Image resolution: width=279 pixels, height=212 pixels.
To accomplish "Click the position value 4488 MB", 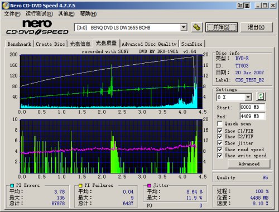I will pyautogui.click(x=259, y=197).
